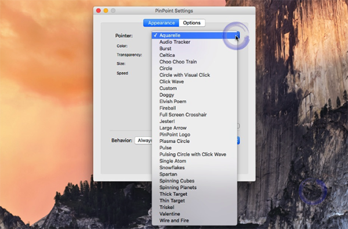
Task: Click the PinPoint Settings title text
Action: pos(174,10)
